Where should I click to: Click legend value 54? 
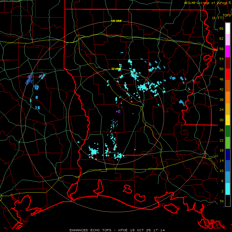(x=221, y=59)
